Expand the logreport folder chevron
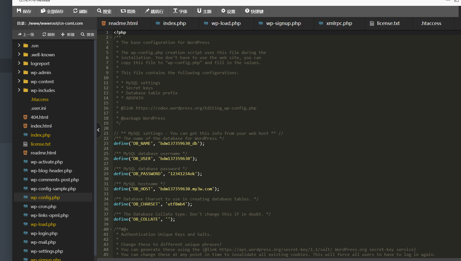 pos(19,63)
